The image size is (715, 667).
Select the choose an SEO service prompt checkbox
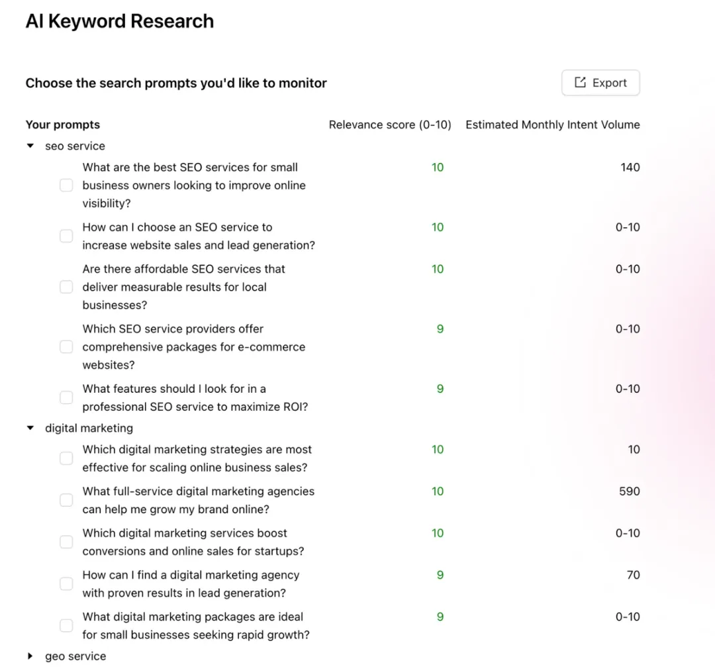click(66, 236)
